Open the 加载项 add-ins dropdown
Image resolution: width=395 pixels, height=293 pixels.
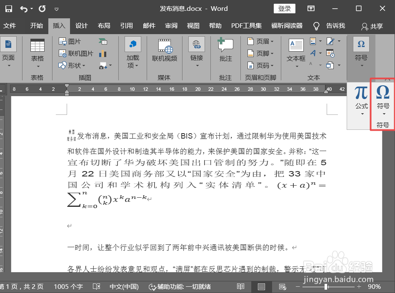(133, 52)
